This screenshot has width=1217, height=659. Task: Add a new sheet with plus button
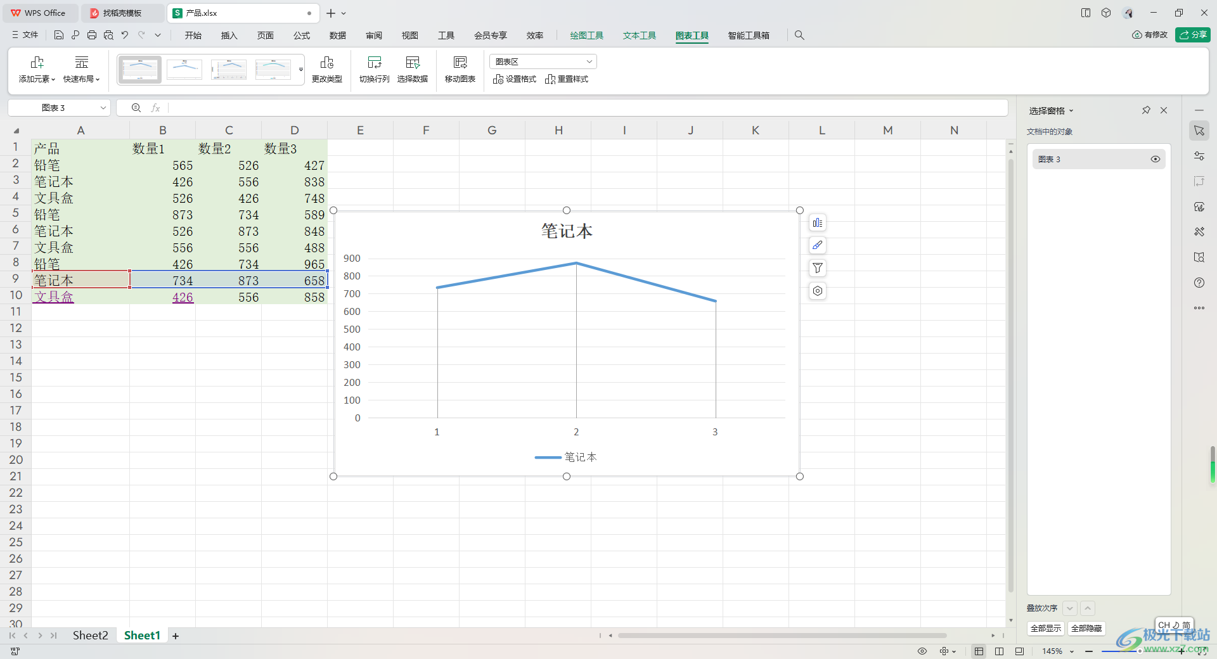[176, 636]
